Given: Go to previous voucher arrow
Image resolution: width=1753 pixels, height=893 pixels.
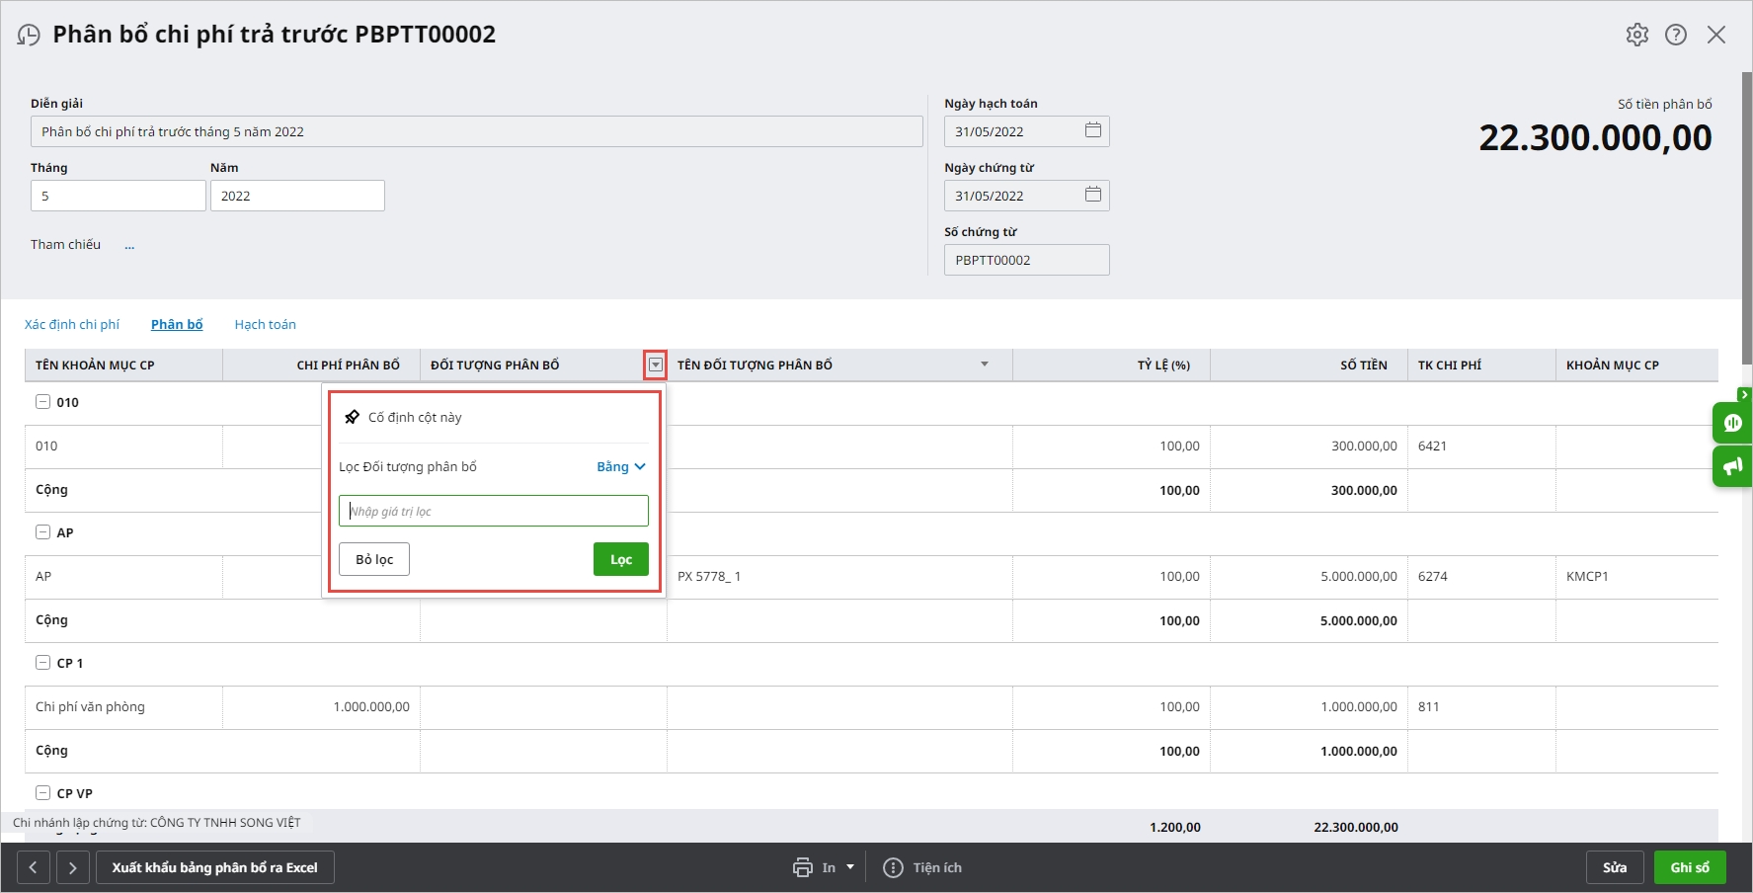Looking at the screenshot, I should 33,867.
